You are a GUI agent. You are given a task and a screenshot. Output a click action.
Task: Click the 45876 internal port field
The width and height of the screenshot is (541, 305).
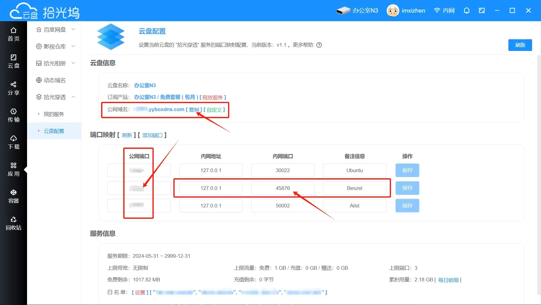pos(283,188)
